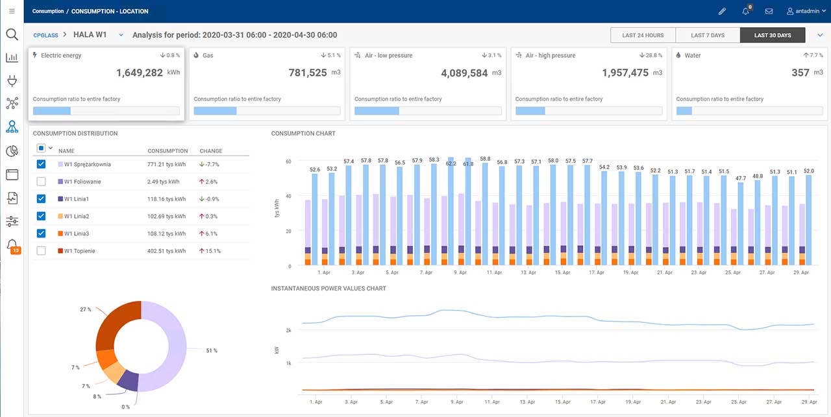The height and width of the screenshot is (417, 831).
Task: Expand chevron next to Last 30 Days
Action: [820, 35]
